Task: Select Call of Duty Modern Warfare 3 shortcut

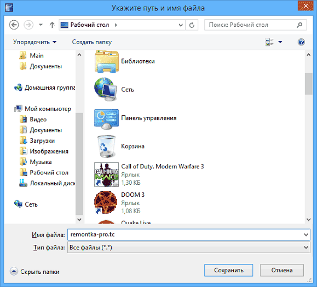Action: pyautogui.click(x=149, y=174)
